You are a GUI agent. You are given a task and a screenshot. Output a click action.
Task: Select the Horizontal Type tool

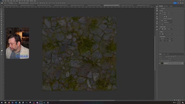(x=1, y=37)
